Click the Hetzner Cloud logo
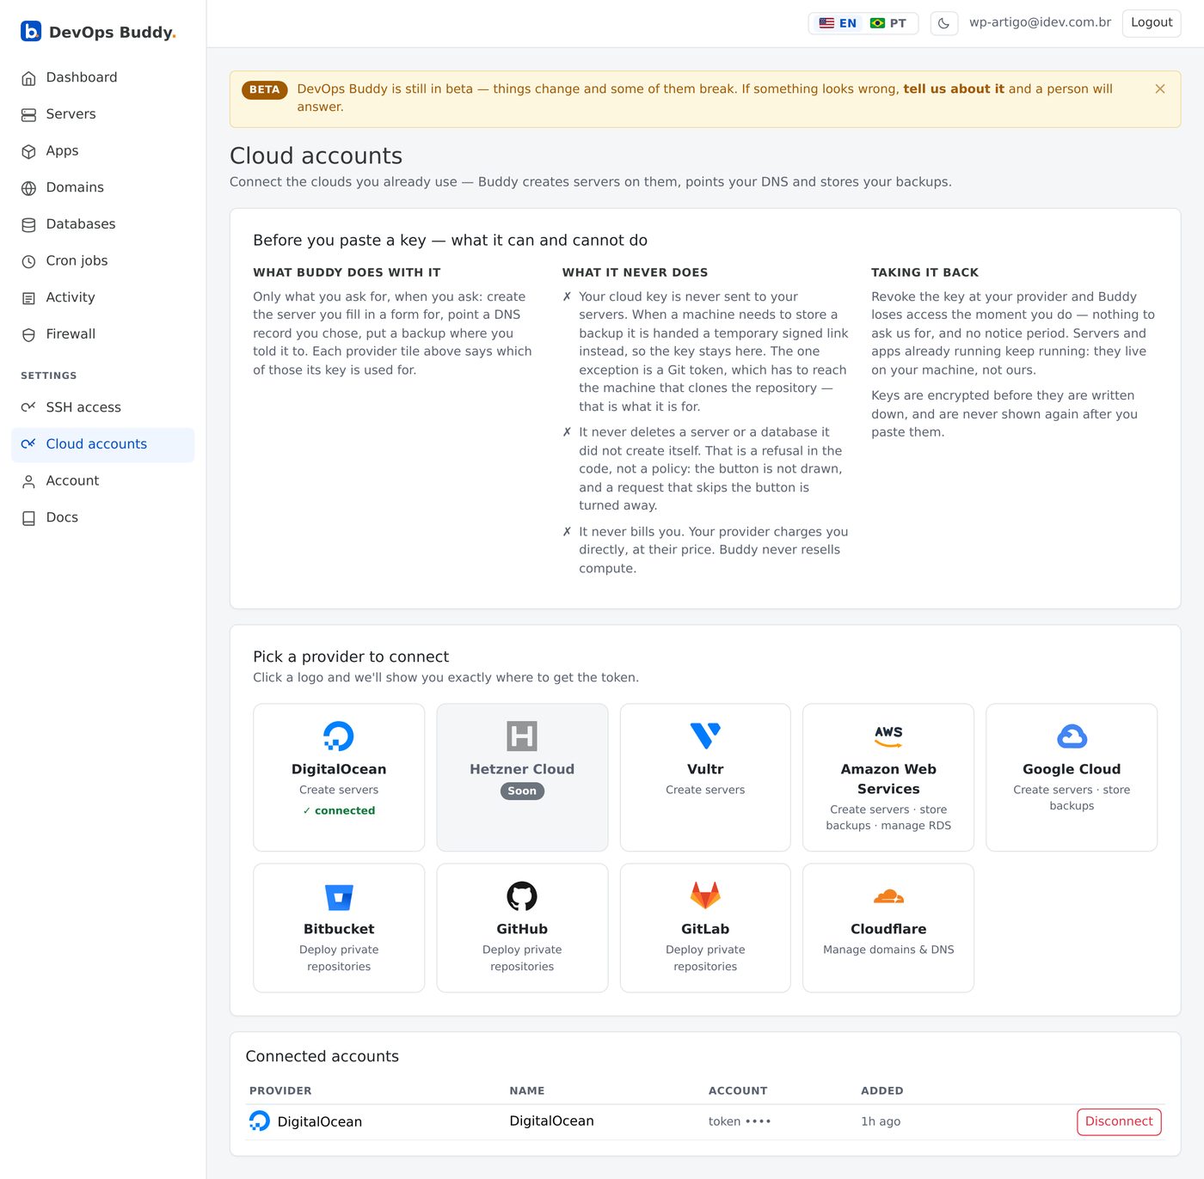1204x1179 pixels. pyautogui.click(x=522, y=736)
